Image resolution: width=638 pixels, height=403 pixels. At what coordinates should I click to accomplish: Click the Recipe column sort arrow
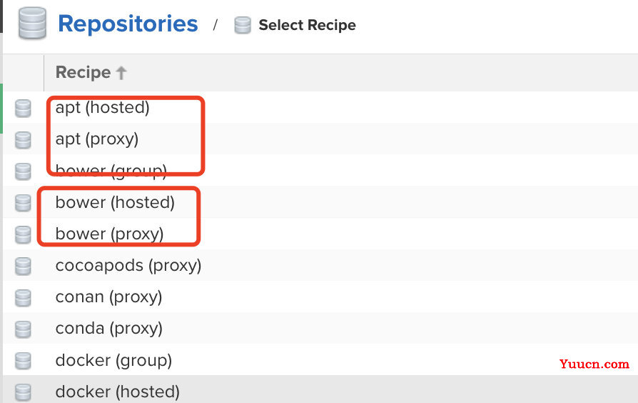121,73
